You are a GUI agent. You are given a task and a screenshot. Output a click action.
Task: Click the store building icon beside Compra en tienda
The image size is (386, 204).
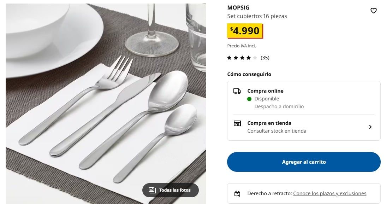pyautogui.click(x=237, y=123)
